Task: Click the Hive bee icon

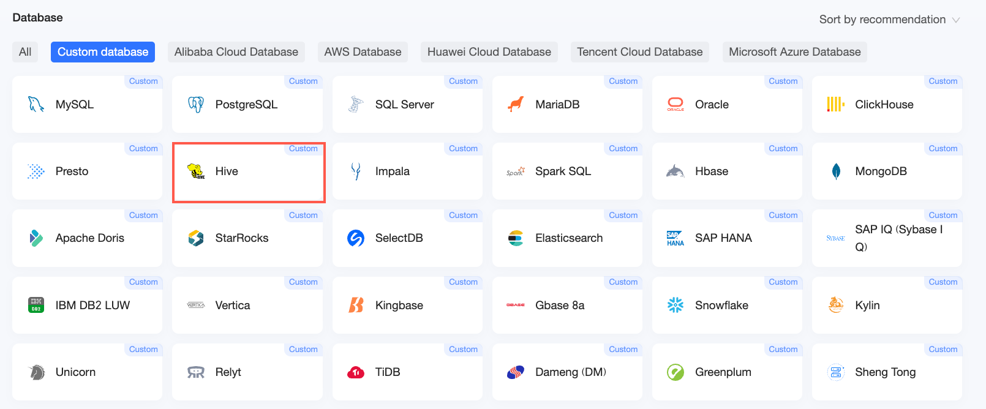Action: click(x=196, y=171)
